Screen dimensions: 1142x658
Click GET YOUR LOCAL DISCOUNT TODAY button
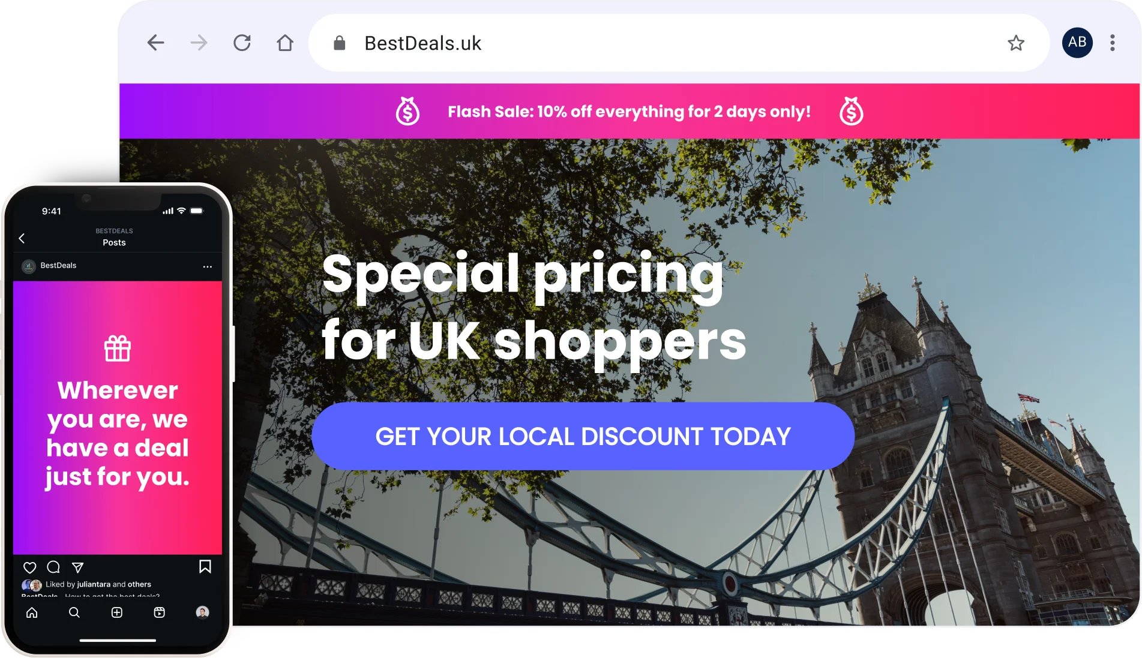pos(583,436)
